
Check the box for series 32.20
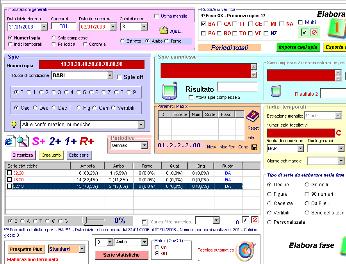click(x=9, y=173)
